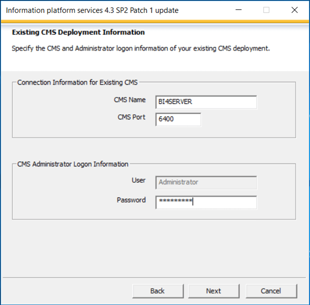Select the "User" field label
This screenshot has width=310, height=305.
[139, 180]
